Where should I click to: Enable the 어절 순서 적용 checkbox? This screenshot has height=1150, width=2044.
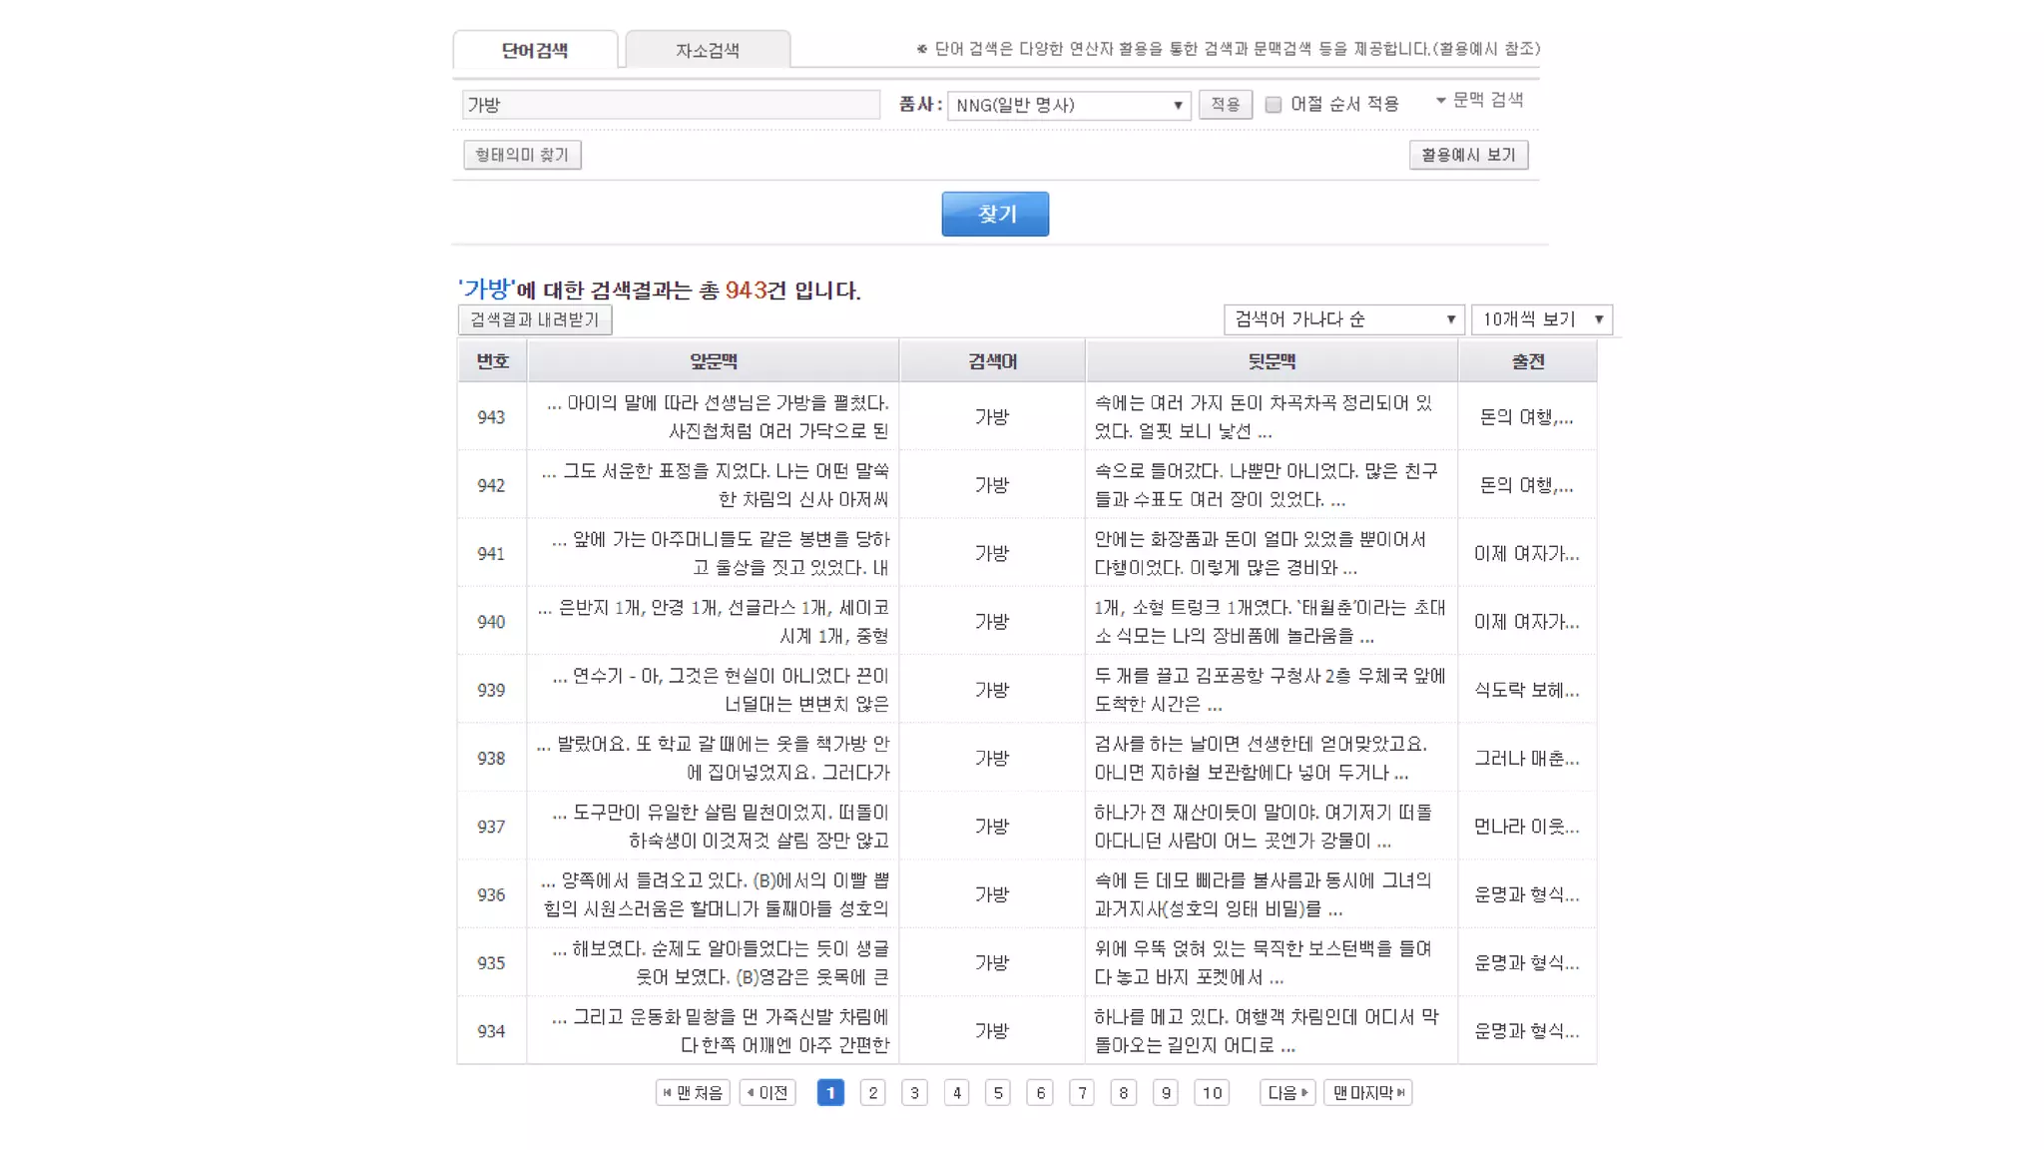tap(1274, 105)
